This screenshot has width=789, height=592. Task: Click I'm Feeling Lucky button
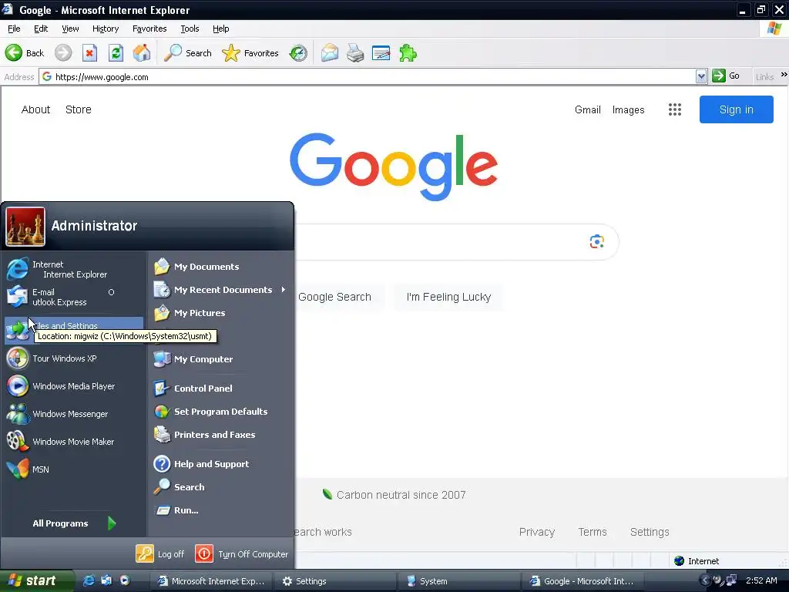coord(448,297)
